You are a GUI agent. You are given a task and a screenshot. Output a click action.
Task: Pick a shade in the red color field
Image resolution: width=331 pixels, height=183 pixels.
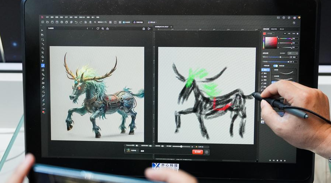271,42
